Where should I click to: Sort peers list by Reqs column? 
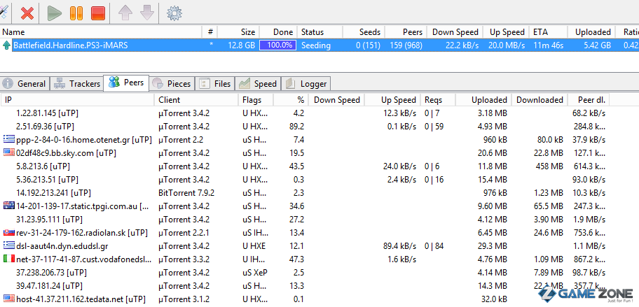438,99
